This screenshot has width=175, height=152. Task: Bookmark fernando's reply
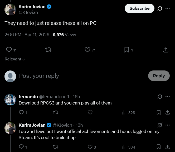point(159,112)
